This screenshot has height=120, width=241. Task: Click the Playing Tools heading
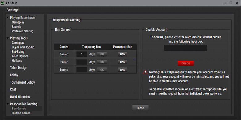click(19, 38)
